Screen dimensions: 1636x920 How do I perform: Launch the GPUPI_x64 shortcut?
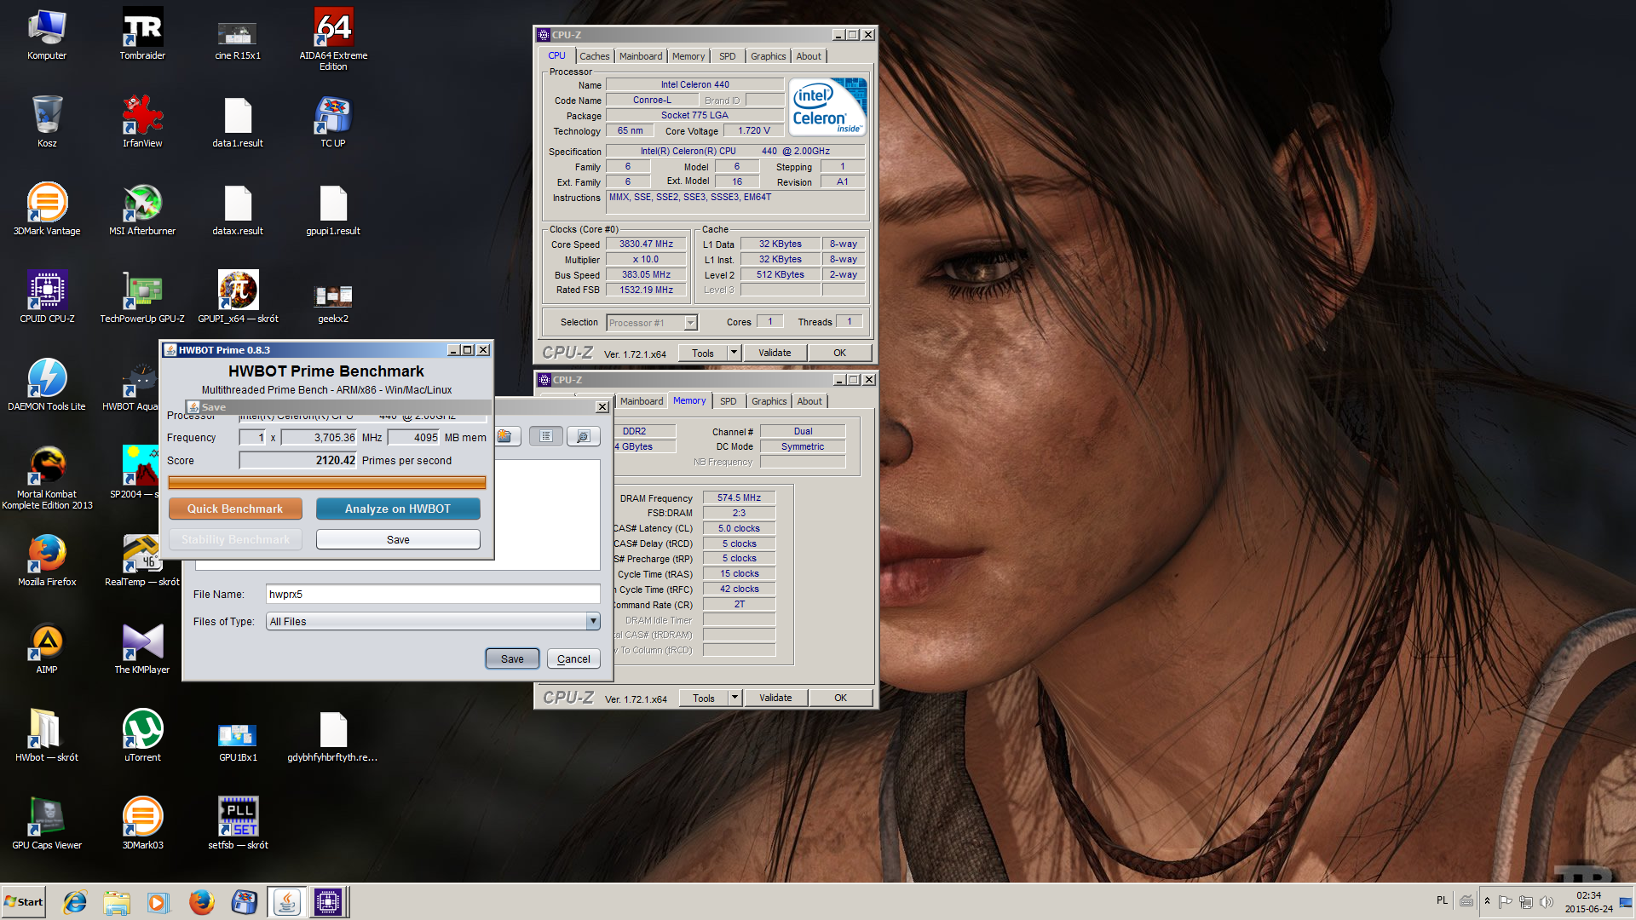click(238, 297)
